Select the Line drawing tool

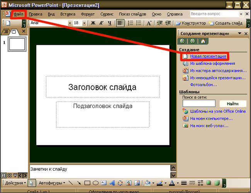71,183
